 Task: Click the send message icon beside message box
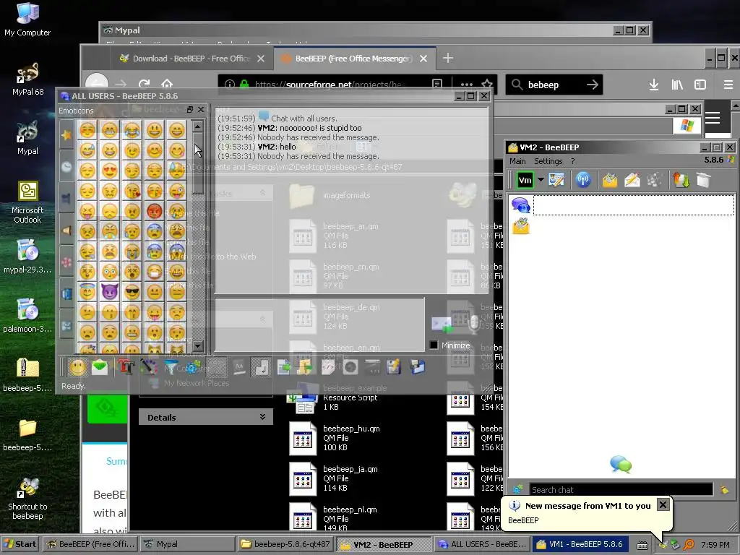click(442, 324)
